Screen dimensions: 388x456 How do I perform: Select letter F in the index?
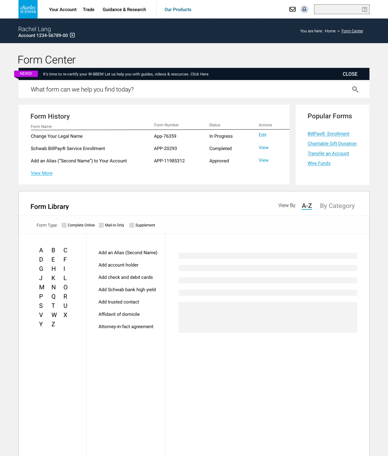(65, 259)
